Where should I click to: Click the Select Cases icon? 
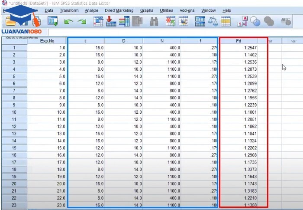226,21
